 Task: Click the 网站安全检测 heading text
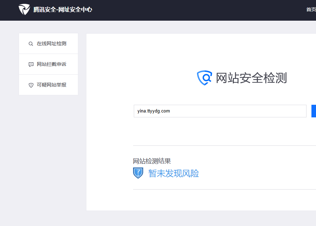251,78
